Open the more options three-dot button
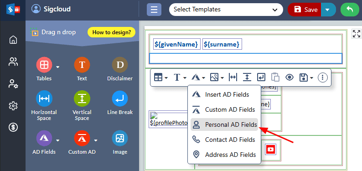Image resolution: width=362 pixels, height=171 pixels. pyautogui.click(x=323, y=78)
